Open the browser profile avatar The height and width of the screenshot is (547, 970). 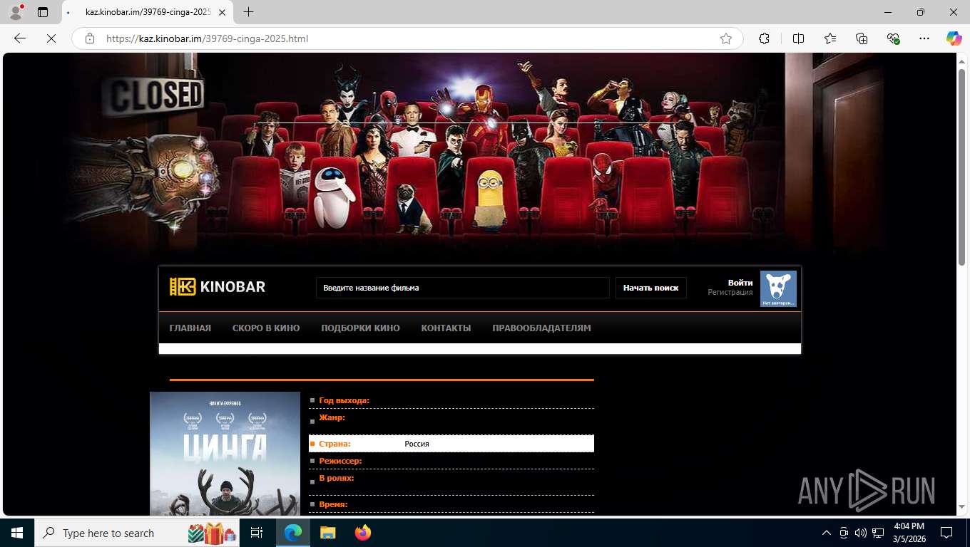(16, 12)
